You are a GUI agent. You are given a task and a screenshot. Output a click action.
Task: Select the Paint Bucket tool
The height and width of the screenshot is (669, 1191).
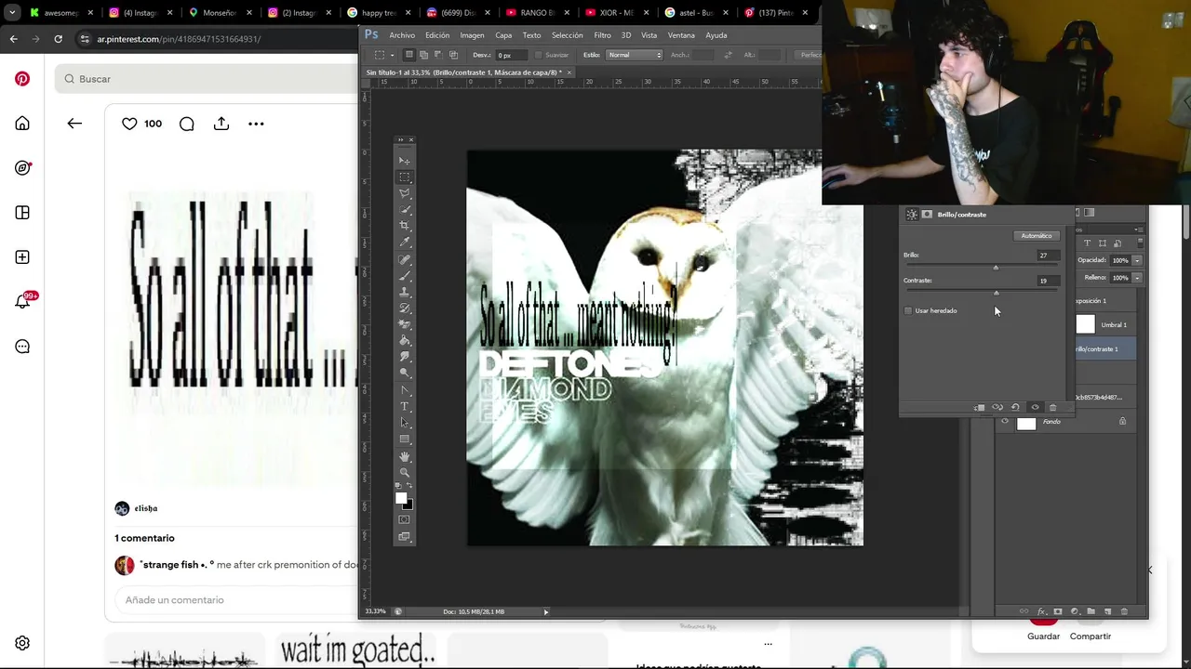404,340
